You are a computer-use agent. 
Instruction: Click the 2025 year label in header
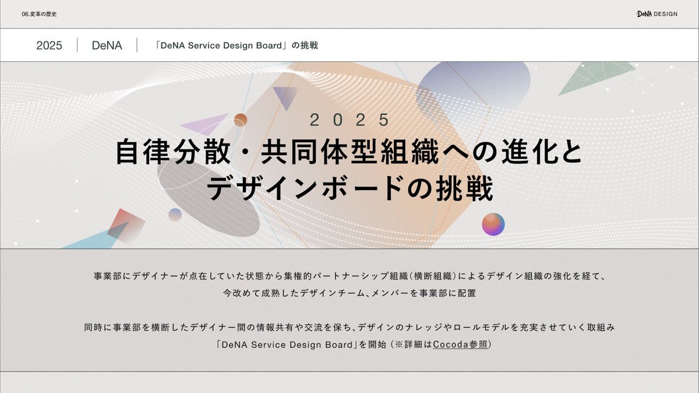coord(49,45)
